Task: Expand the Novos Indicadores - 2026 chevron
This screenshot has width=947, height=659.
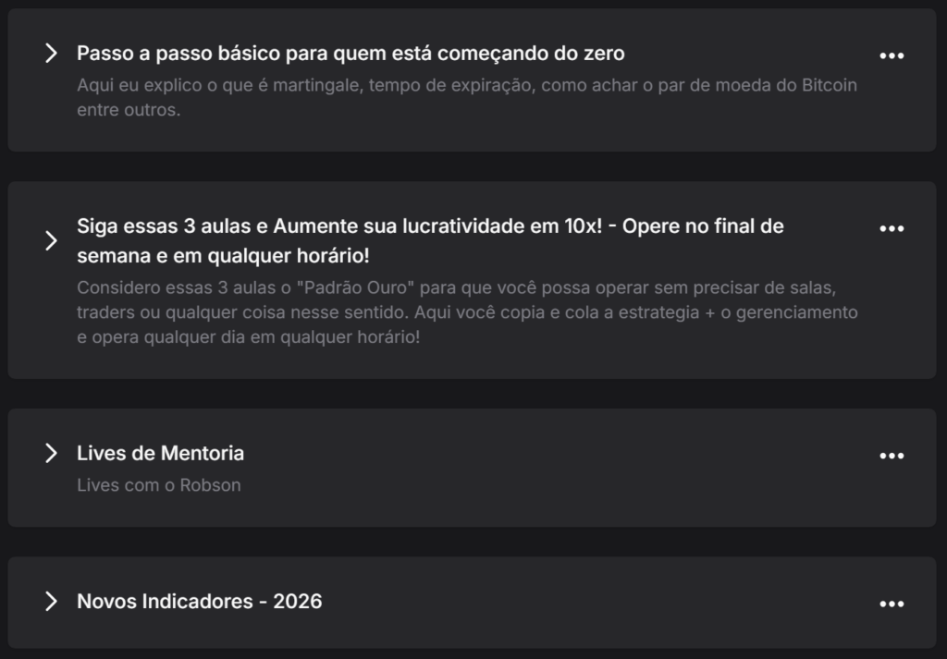Action: (x=51, y=602)
